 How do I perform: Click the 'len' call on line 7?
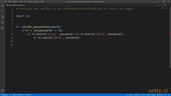tap(36, 30)
